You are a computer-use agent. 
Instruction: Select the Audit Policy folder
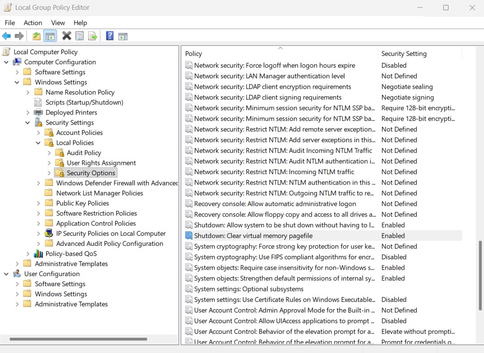(85, 153)
